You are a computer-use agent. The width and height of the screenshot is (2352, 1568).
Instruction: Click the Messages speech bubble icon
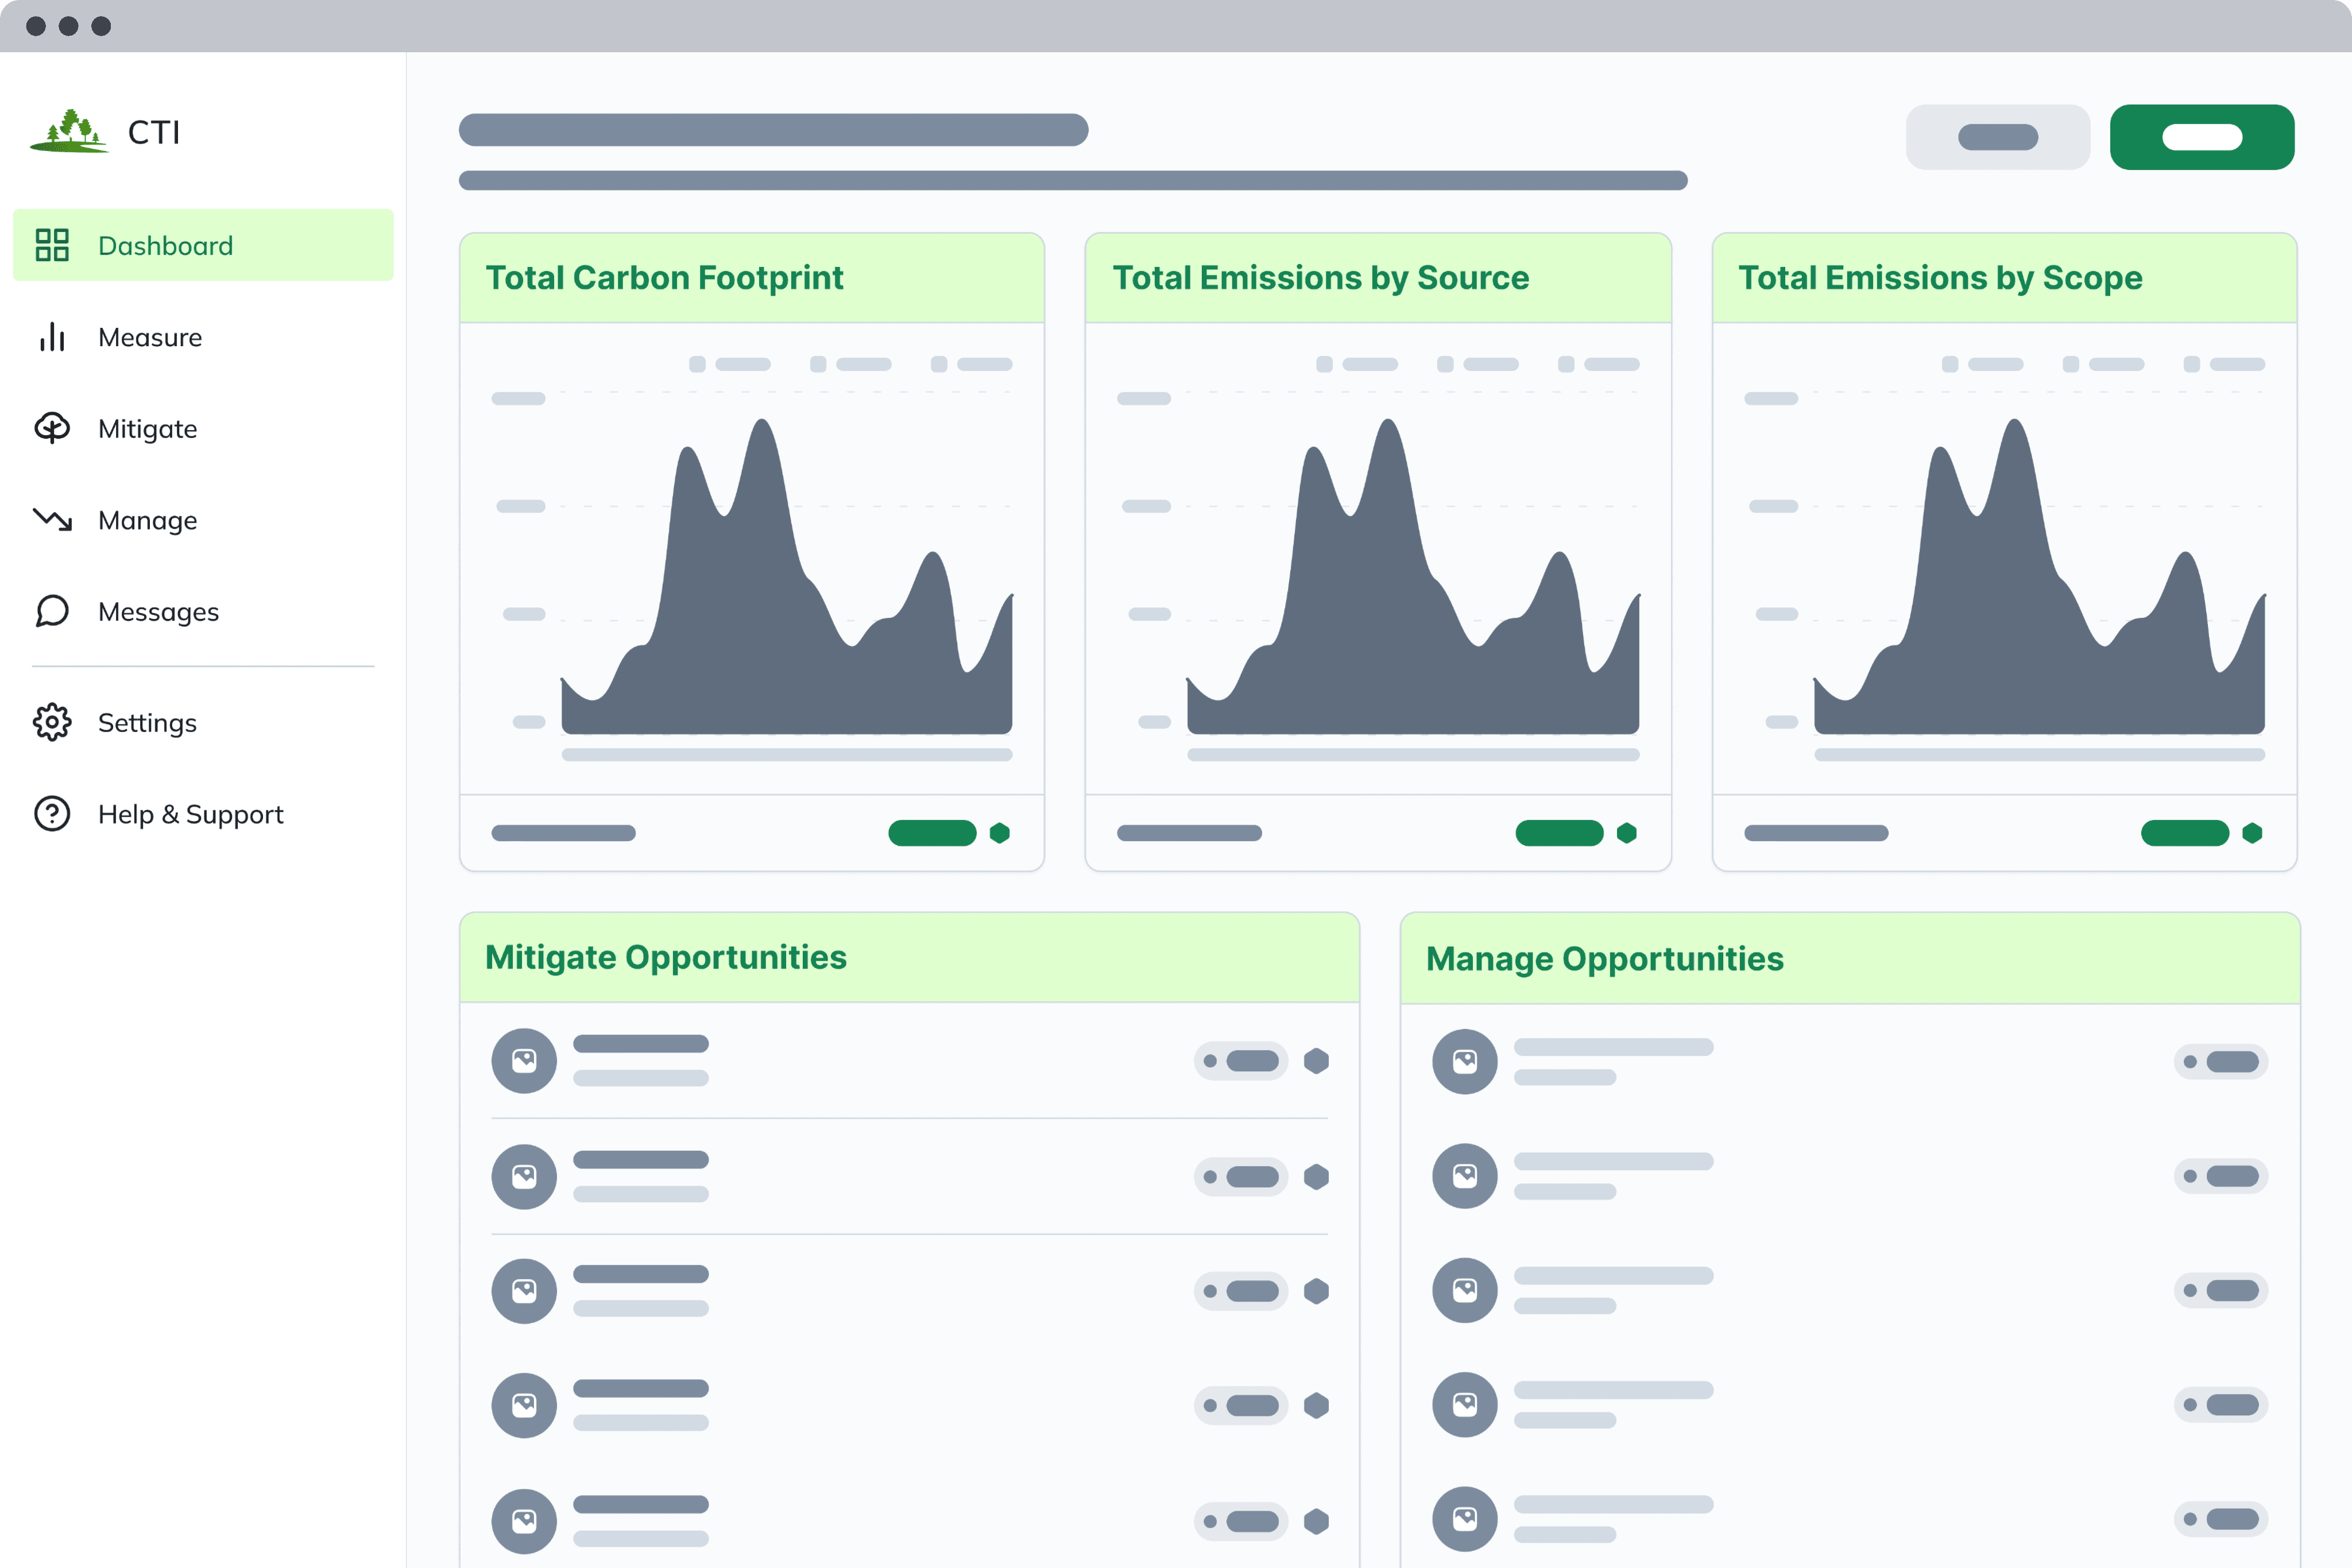click(52, 611)
